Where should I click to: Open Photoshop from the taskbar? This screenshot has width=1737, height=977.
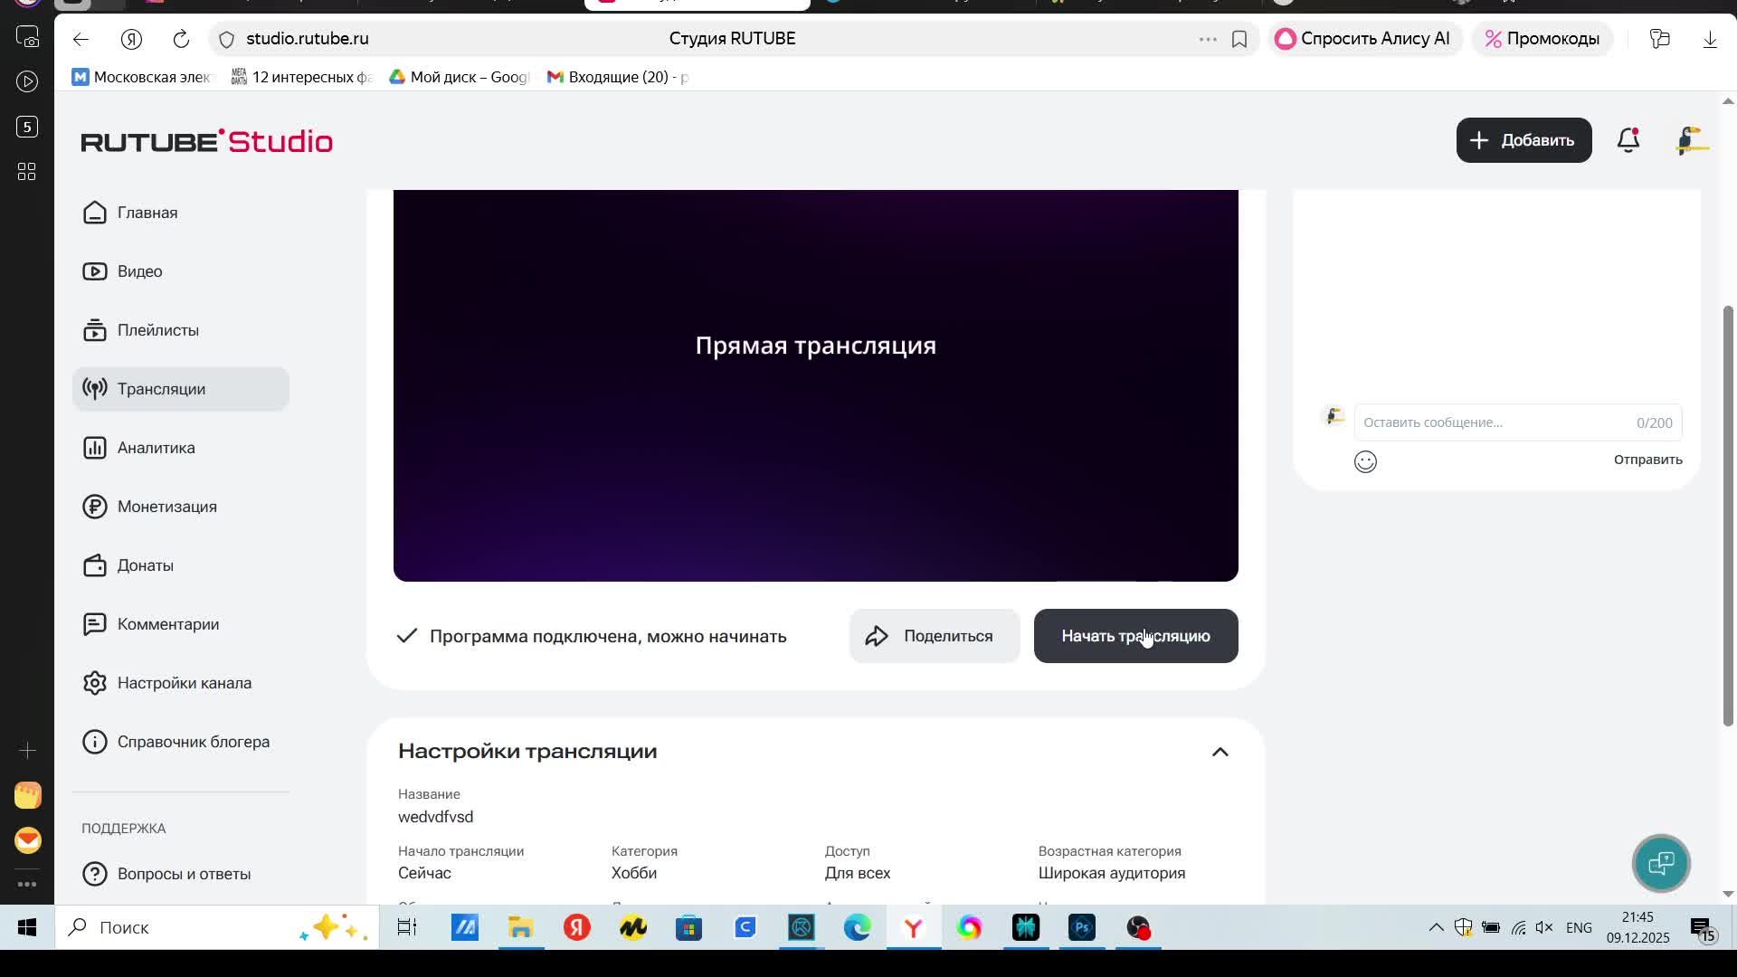click(x=1082, y=927)
